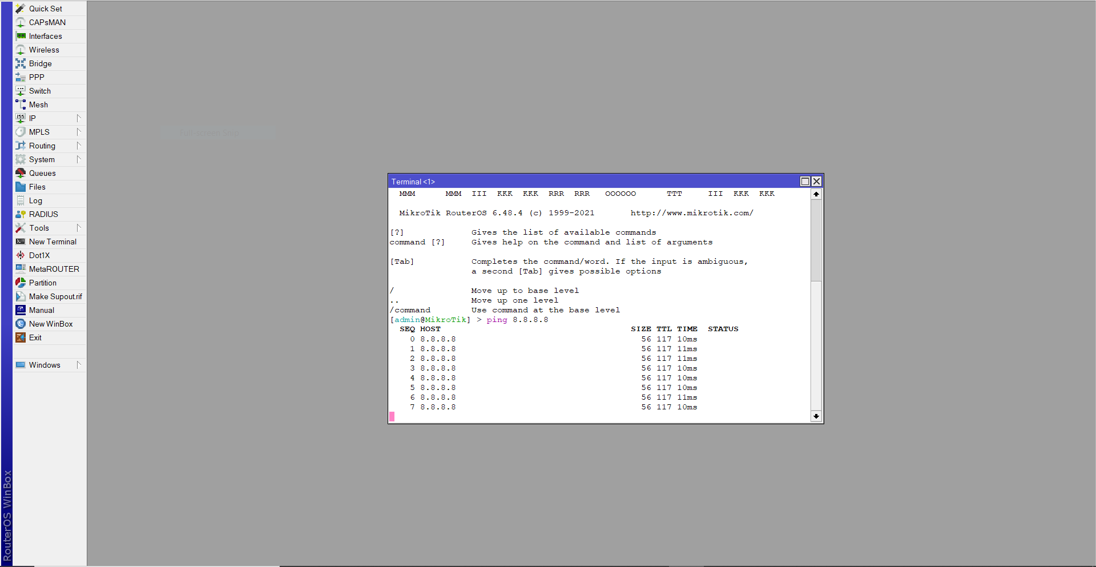The height and width of the screenshot is (567, 1096).
Task: Click the Exit door icon
Action: coord(21,337)
